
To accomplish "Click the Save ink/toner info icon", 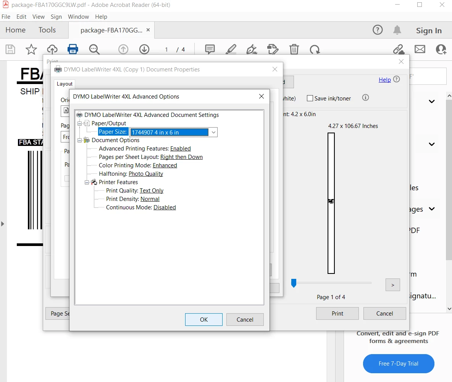I will [365, 97].
